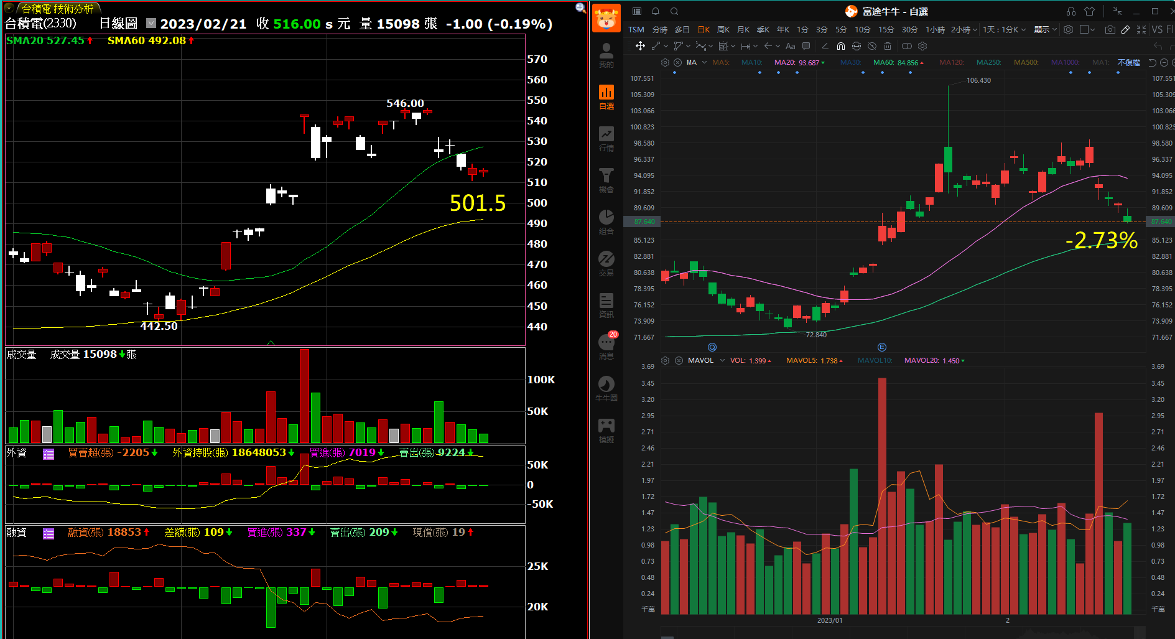Open drawing toolbar settings gear
Screen dimensions: 1175x639
pyautogui.click(x=922, y=46)
